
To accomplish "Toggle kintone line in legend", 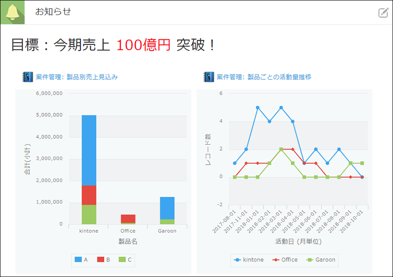I will (x=248, y=260).
